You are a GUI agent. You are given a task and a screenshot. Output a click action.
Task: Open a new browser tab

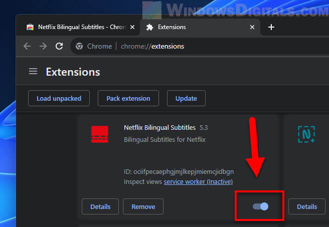[x=271, y=27]
